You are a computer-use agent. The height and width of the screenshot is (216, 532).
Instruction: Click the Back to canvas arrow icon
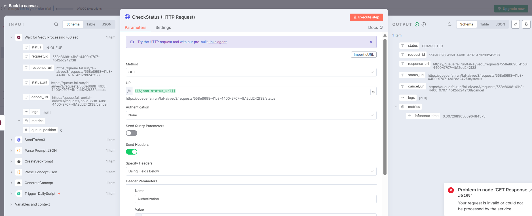click(5, 6)
